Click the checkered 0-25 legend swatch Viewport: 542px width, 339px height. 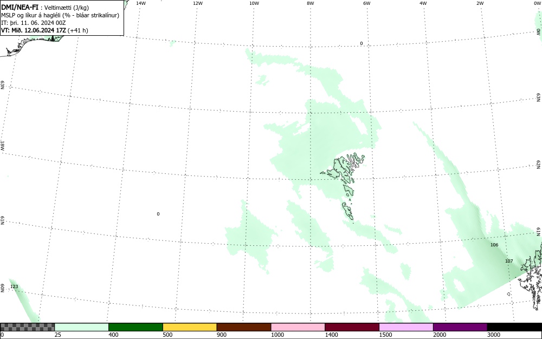(x=27, y=327)
